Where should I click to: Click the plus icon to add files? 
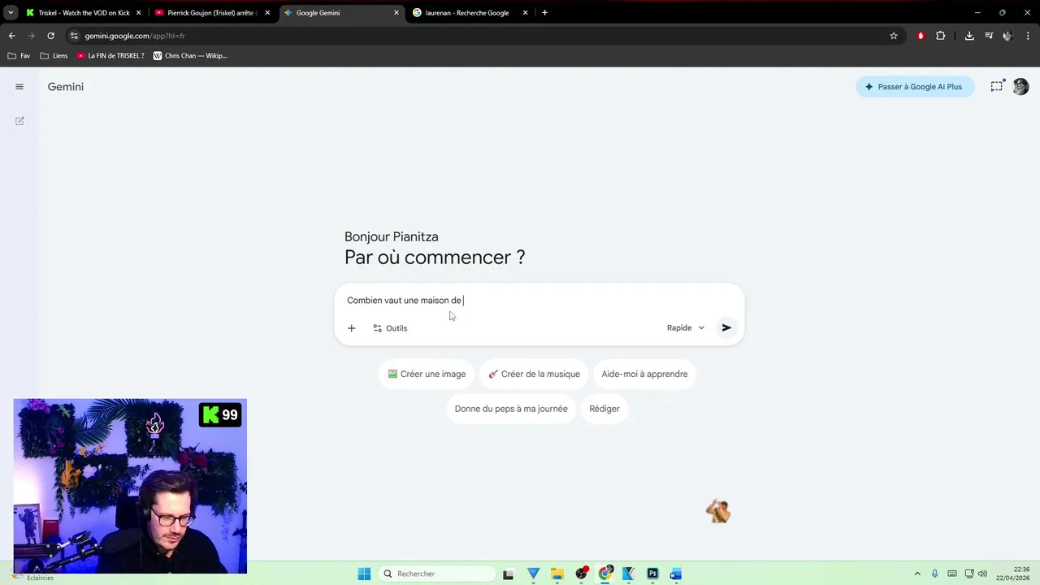point(351,328)
